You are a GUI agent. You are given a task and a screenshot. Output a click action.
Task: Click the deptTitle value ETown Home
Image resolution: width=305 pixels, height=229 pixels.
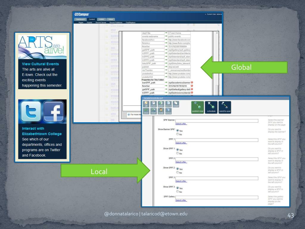pos(179,33)
